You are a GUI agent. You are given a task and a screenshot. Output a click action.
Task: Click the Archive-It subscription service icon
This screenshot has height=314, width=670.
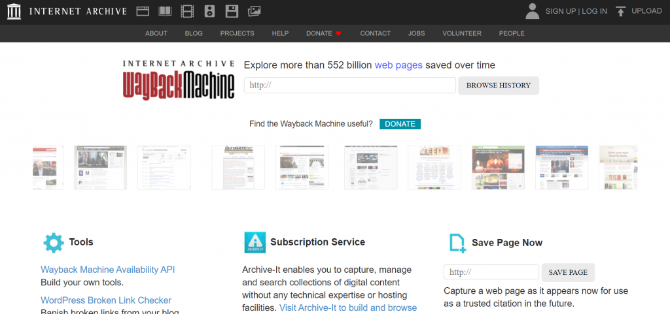(x=255, y=242)
